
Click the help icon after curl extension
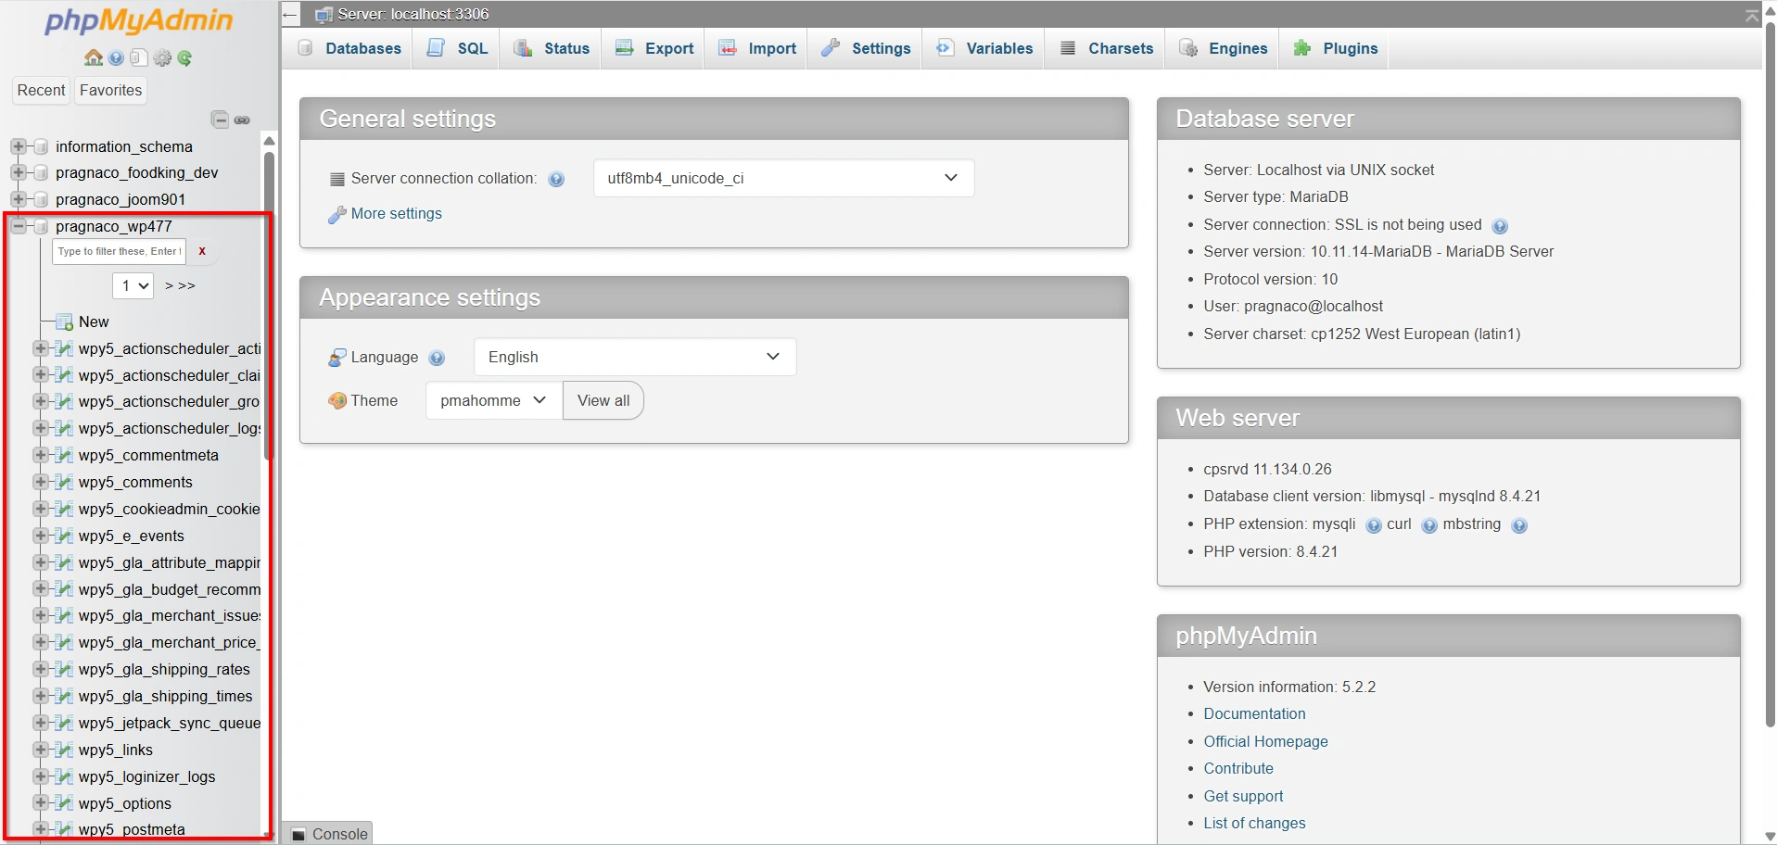tap(1429, 525)
